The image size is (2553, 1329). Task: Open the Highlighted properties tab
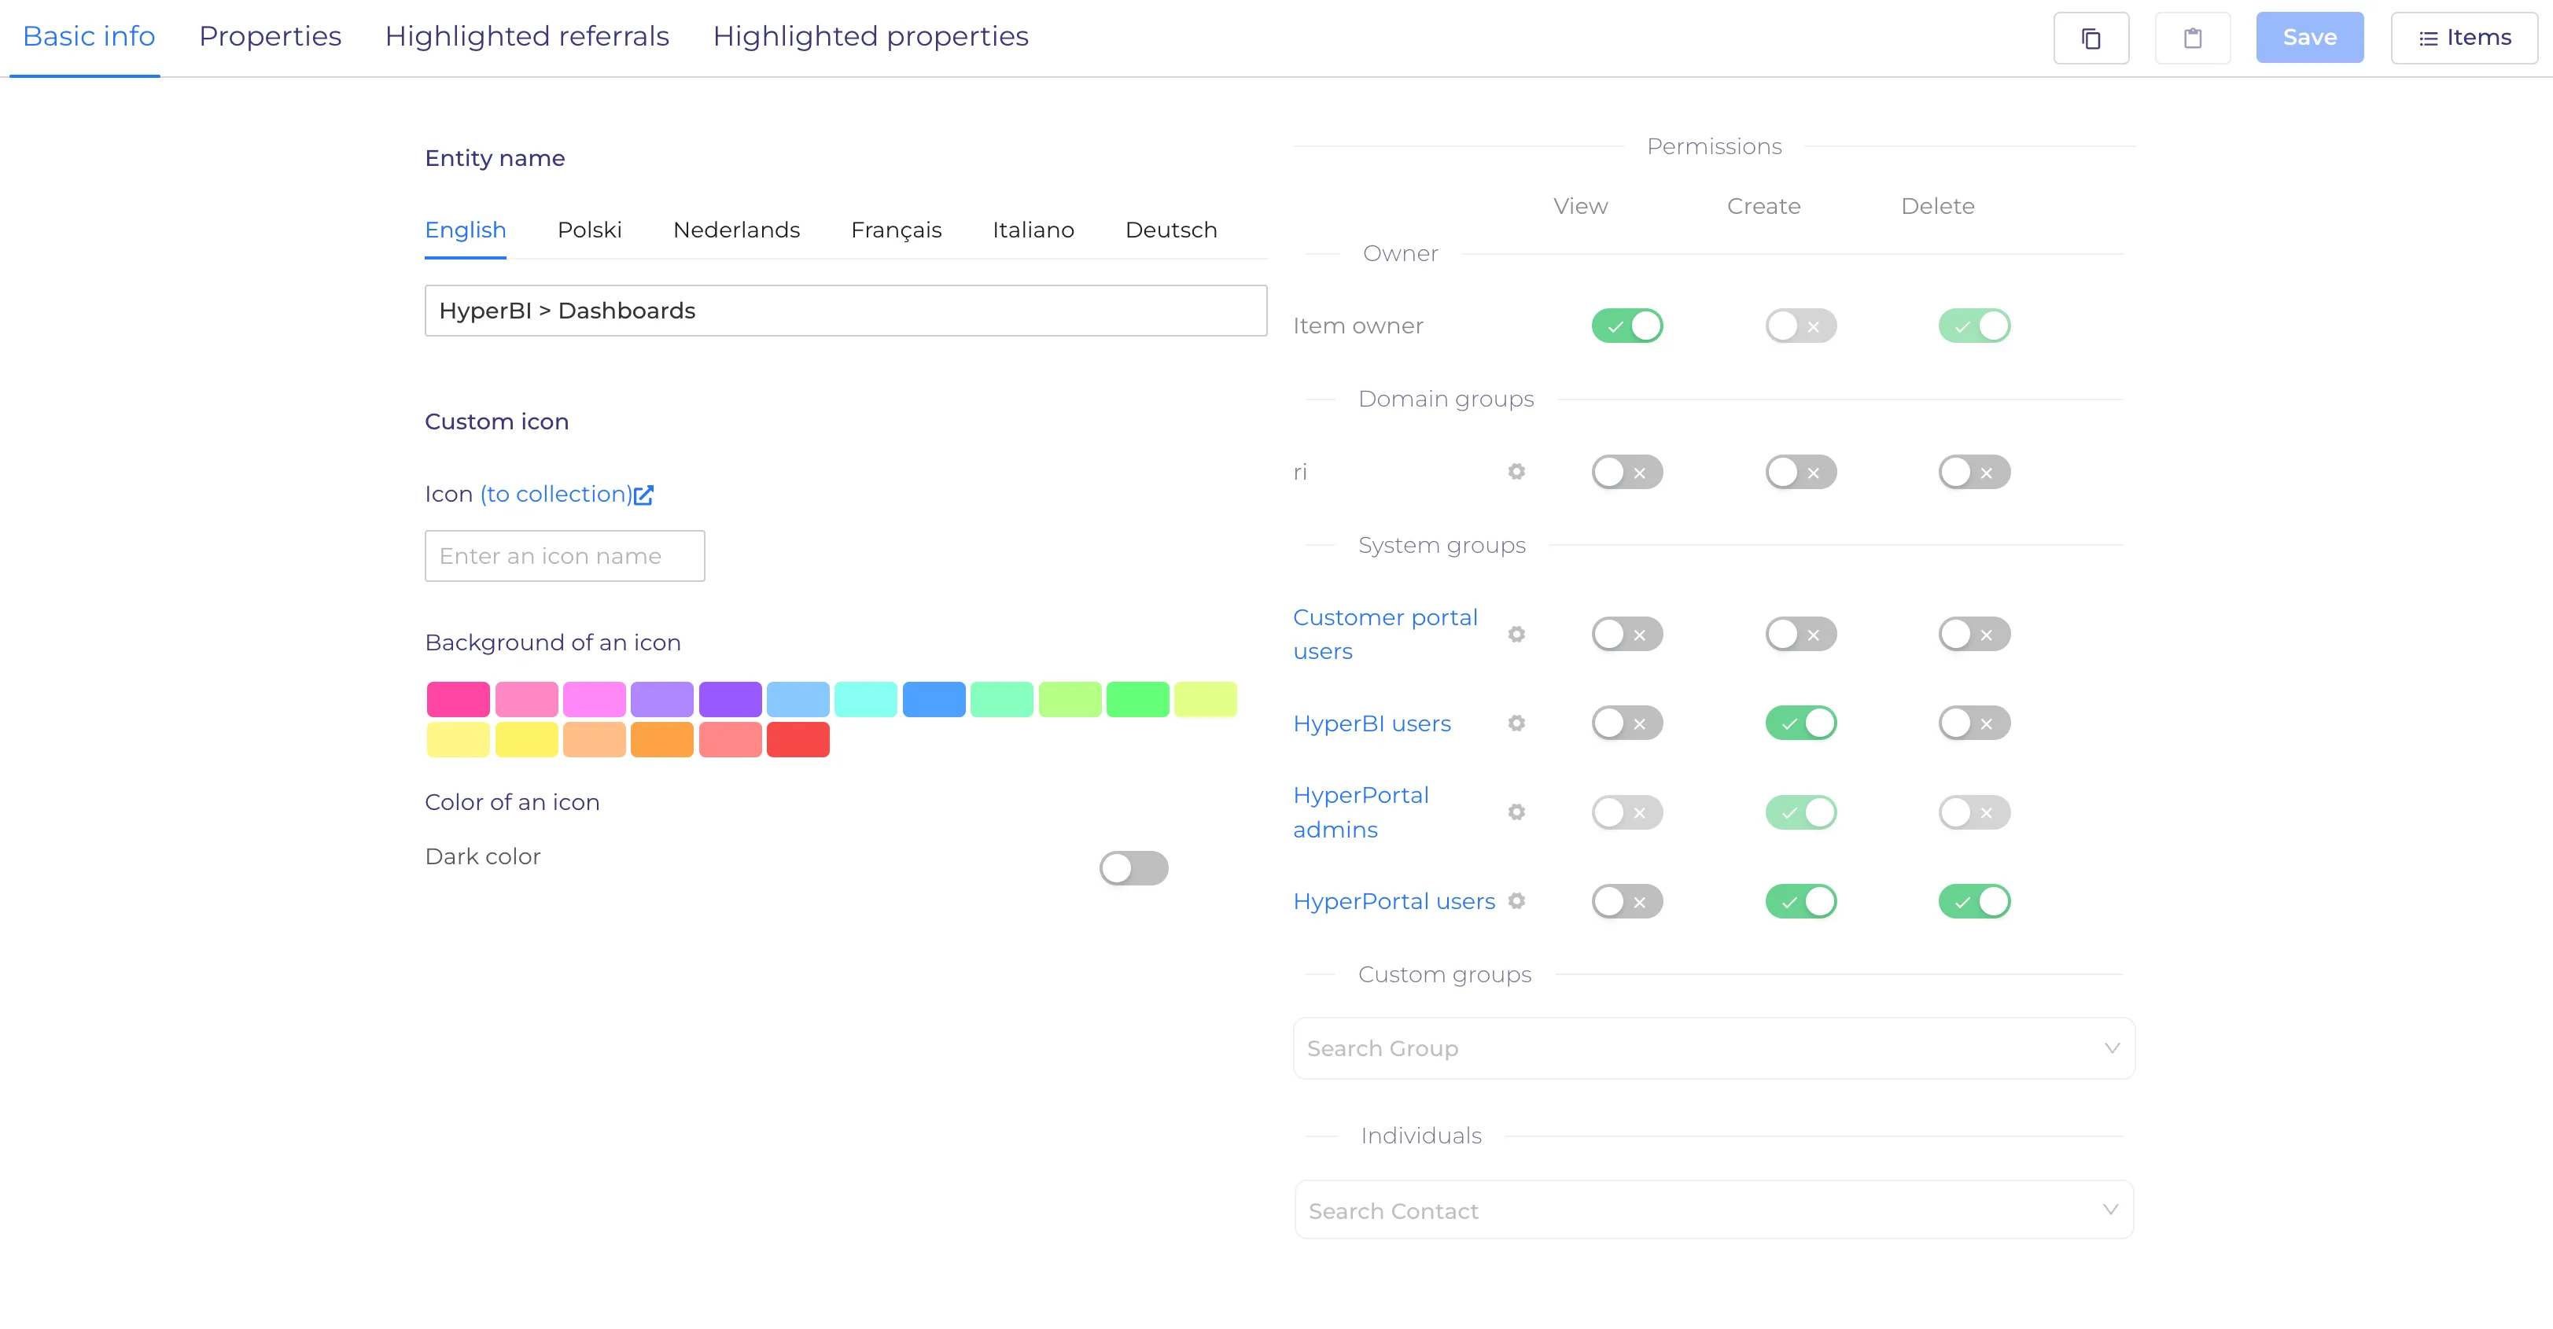click(870, 37)
